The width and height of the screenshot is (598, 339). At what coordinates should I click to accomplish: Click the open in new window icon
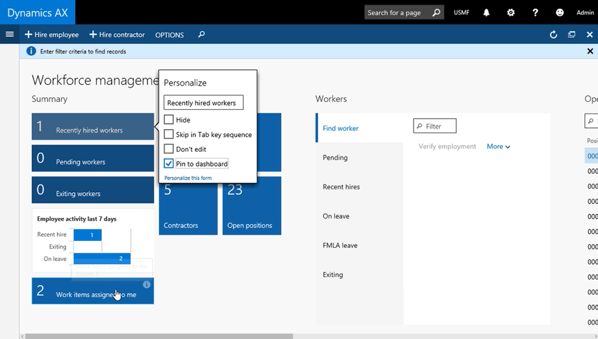(571, 35)
